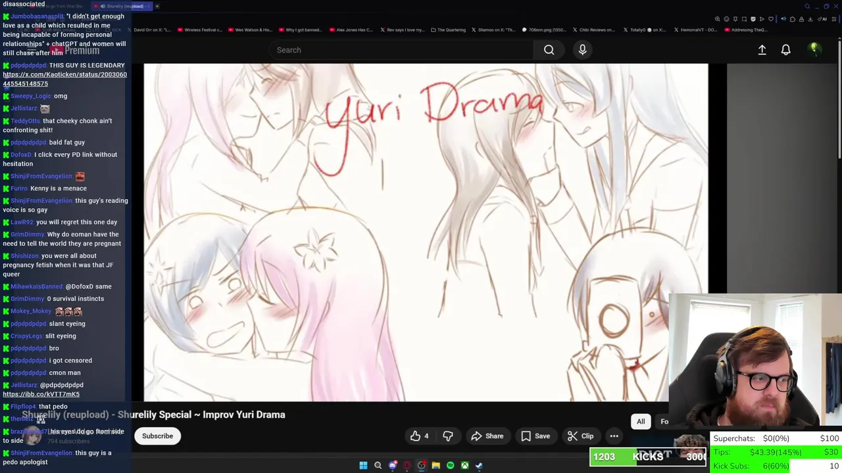Open Wes Watson & His bookmark
842x473 pixels.
coord(250,30)
